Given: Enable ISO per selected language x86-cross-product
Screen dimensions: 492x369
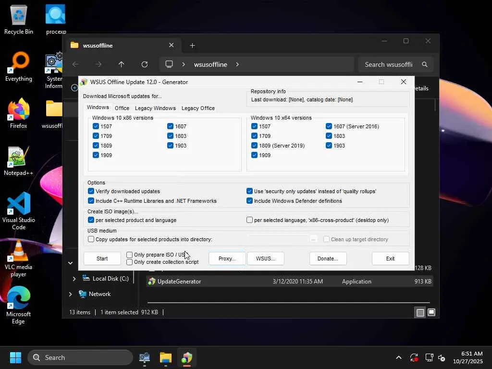Looking at the screenshot, I should pyautogui.click(x=249, y=220).
